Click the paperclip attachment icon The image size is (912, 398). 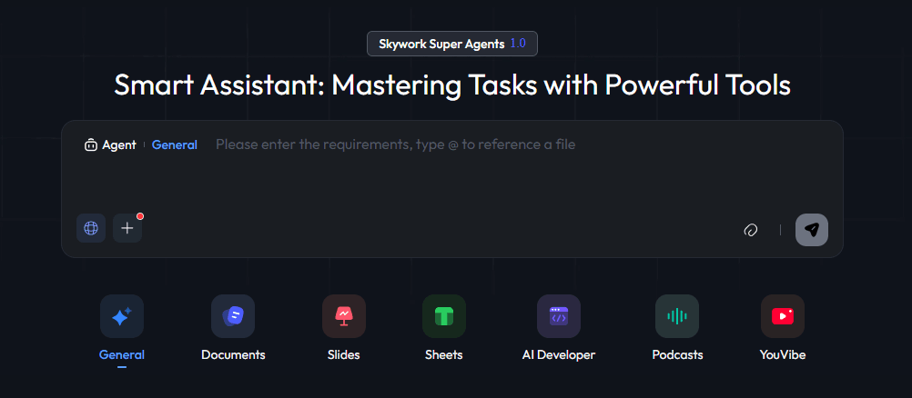click(750, 230)
